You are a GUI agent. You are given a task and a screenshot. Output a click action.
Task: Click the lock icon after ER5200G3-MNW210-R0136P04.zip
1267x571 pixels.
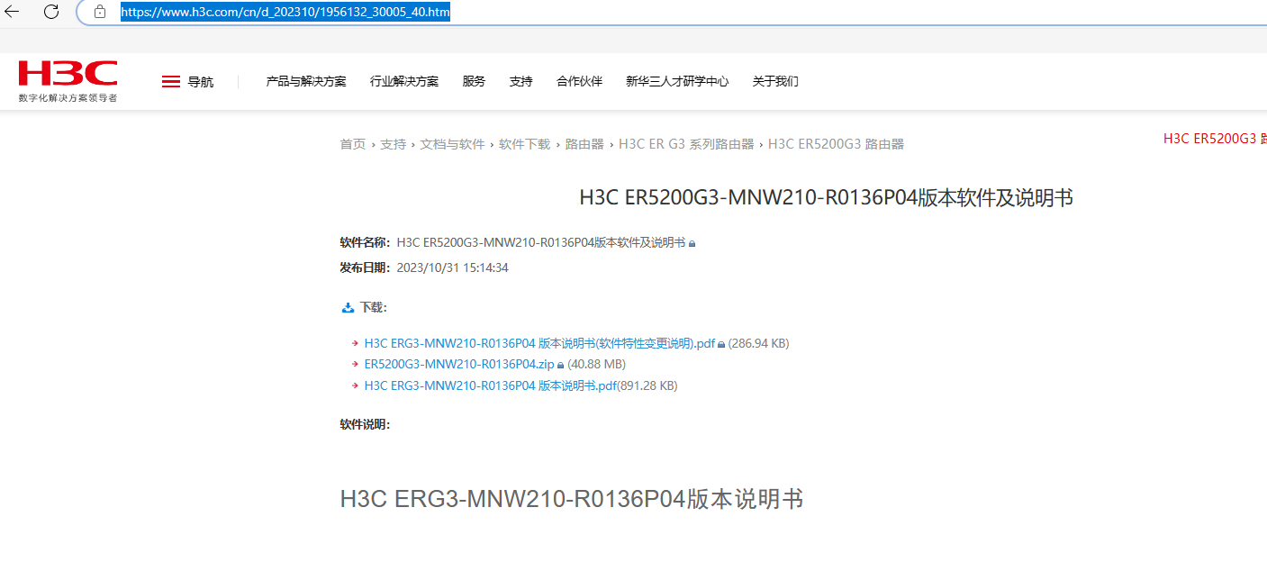pyautogui.click(x=561, y=366)
